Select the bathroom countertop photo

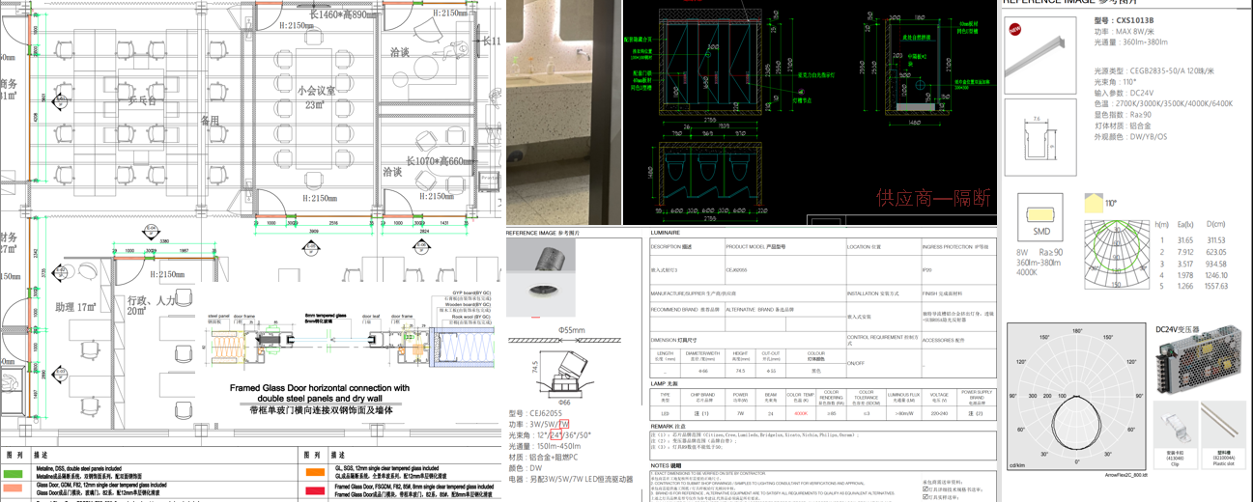tap(563, 112)
